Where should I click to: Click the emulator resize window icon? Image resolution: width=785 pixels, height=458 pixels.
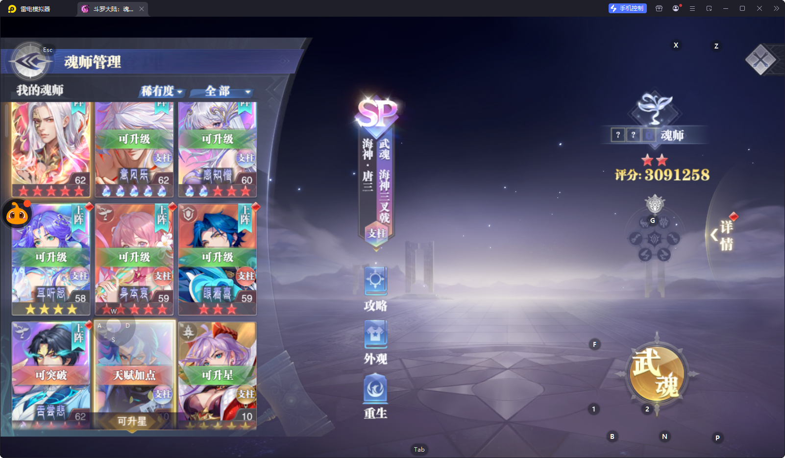pos(709,8)
